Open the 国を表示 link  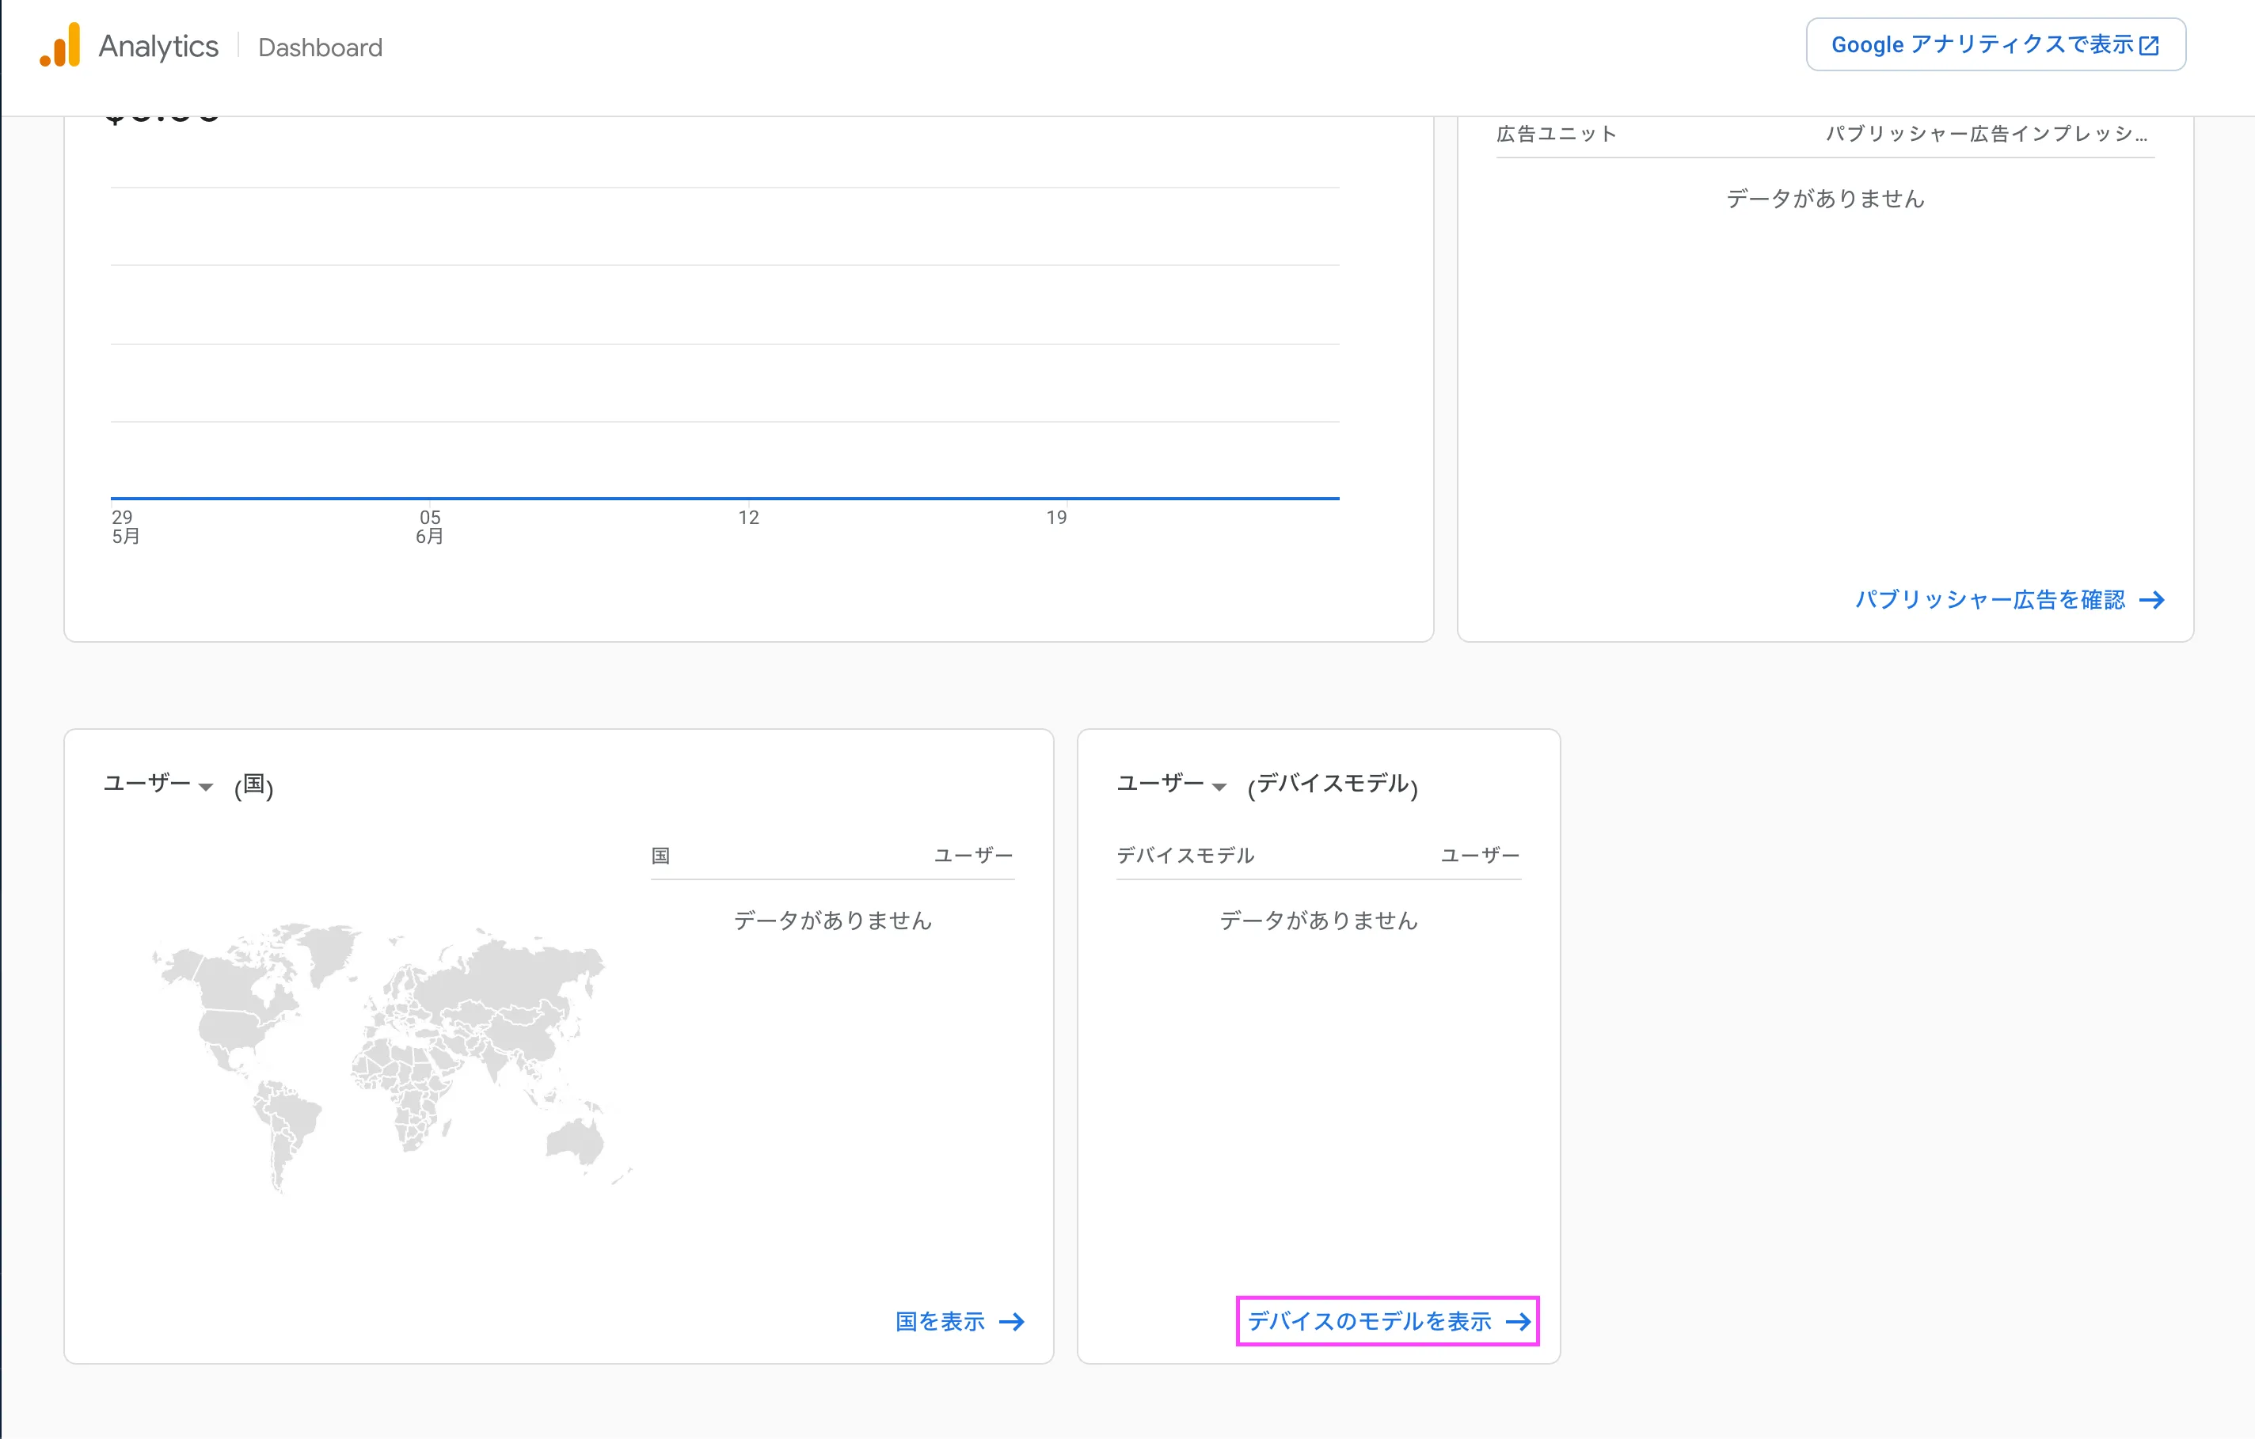[x=940, y=1322]
